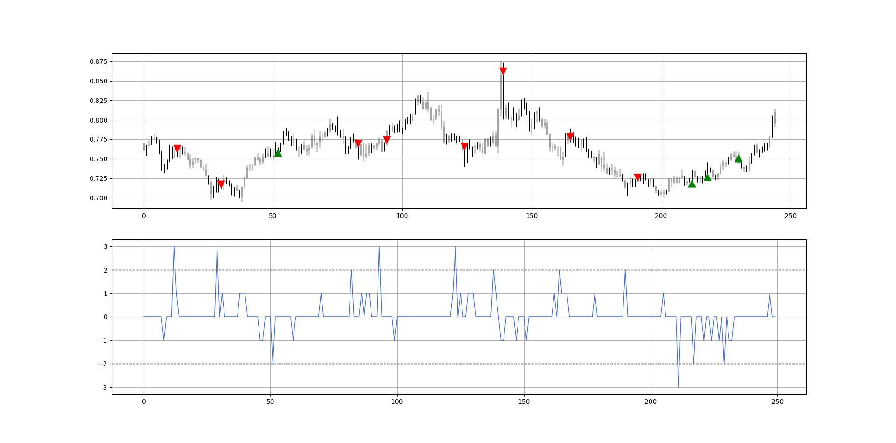This screenshot has height=443, width=896.
Task: Click the green up-triangle near bar 212
Action: [692, 184]
